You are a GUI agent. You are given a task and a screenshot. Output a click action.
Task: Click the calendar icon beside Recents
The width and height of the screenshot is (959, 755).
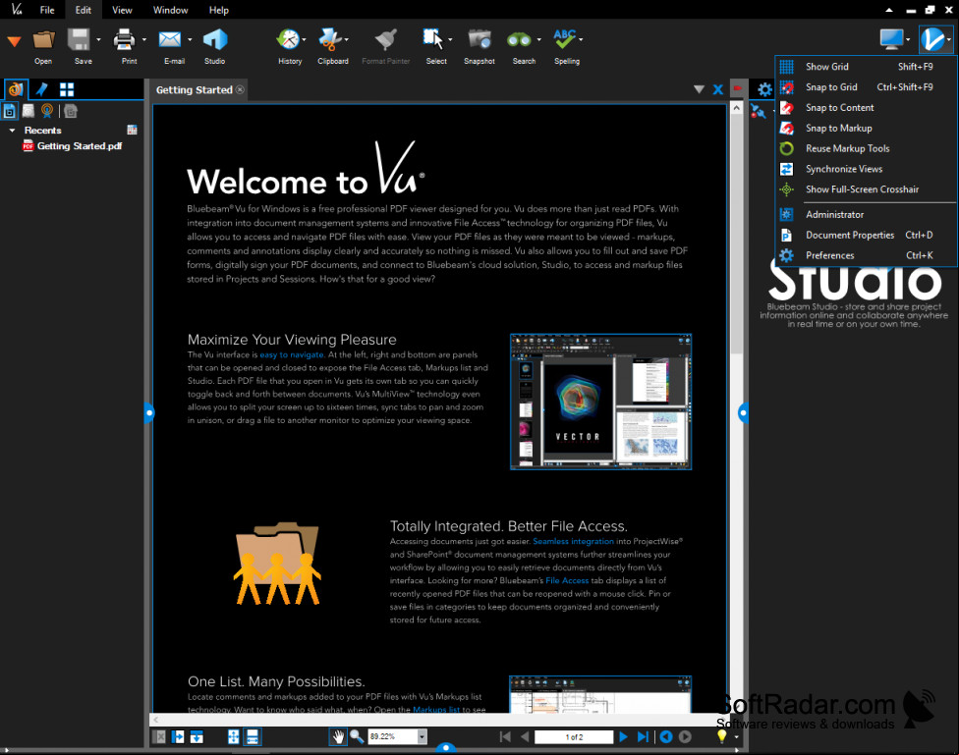(132, 130)
